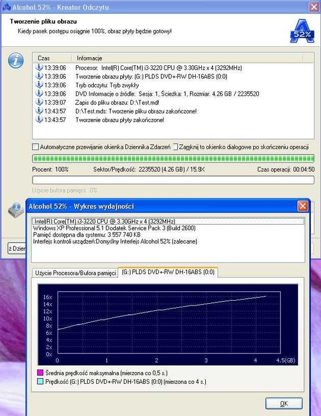Click the green completed progress bar

pos(173,159)
